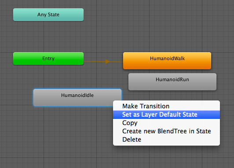Click the 'HumanoidRun' text on the gray node
Screen dimensions: 234x168
[x=172, y=79]
